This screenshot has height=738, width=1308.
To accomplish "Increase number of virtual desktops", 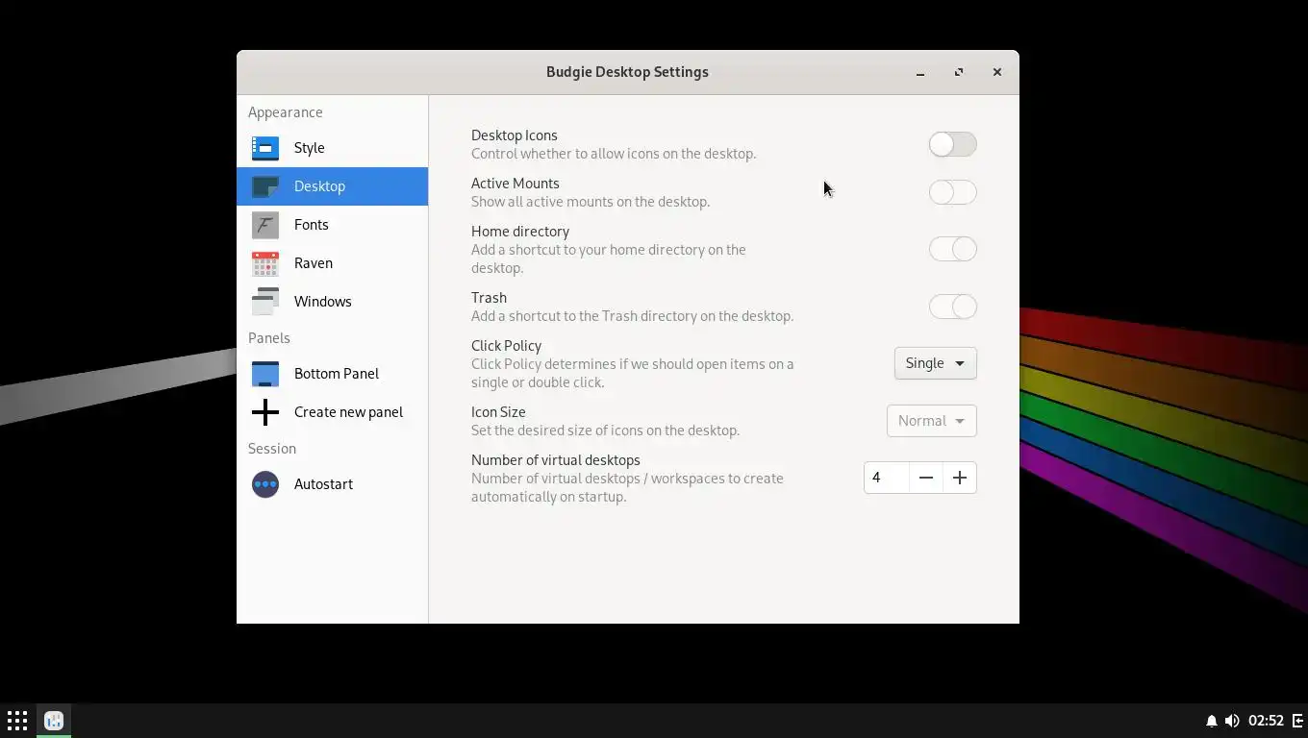I will click(959, 478).
